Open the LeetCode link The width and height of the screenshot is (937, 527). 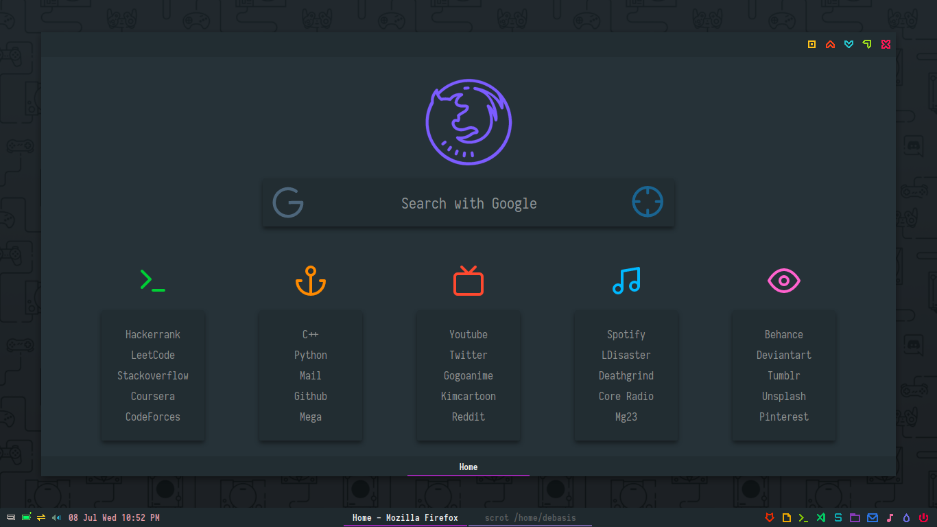(153, 355)
